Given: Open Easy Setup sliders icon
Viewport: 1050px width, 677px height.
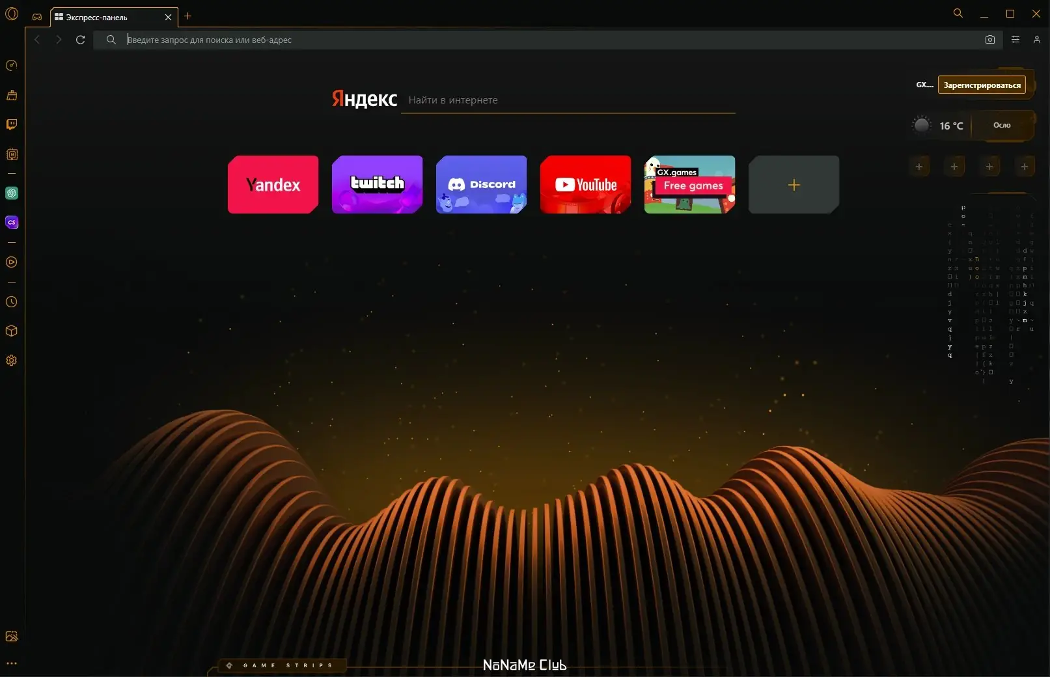Looking at the screenshot, I should [1015, 40].
